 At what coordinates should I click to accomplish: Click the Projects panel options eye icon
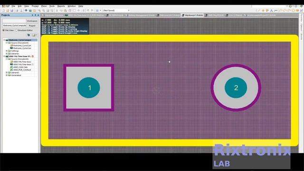coord(28,35)
